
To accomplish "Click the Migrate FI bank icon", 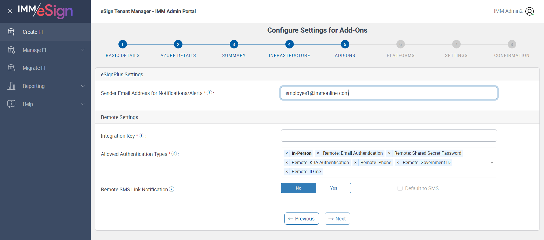I will (x=11, y=68).
